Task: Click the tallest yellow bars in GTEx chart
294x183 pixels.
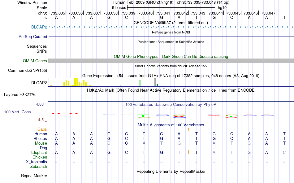Action: 76,82
